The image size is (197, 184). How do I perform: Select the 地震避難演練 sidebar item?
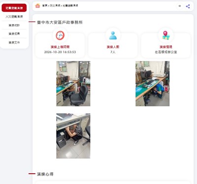(x=14, y=8)
